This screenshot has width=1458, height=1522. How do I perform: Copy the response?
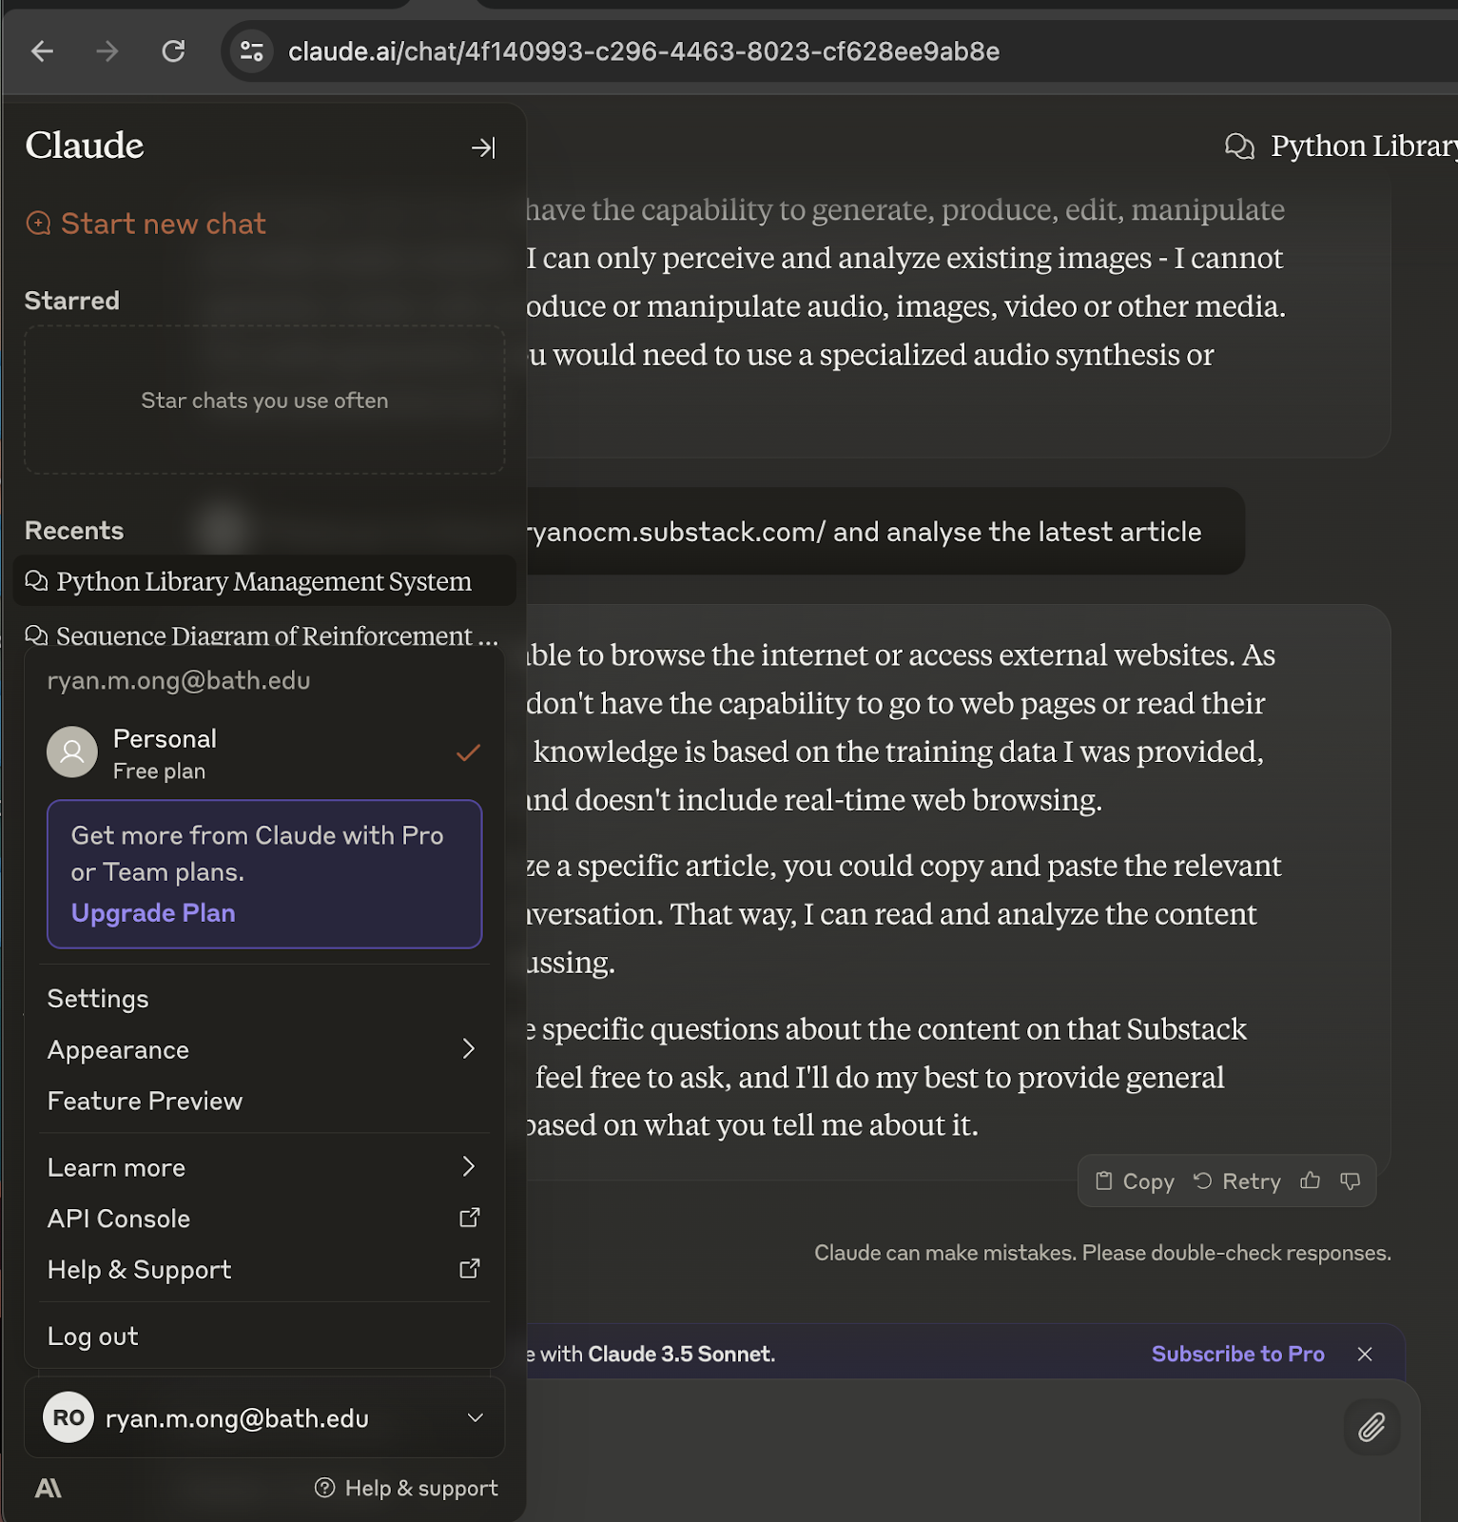1135,1181
